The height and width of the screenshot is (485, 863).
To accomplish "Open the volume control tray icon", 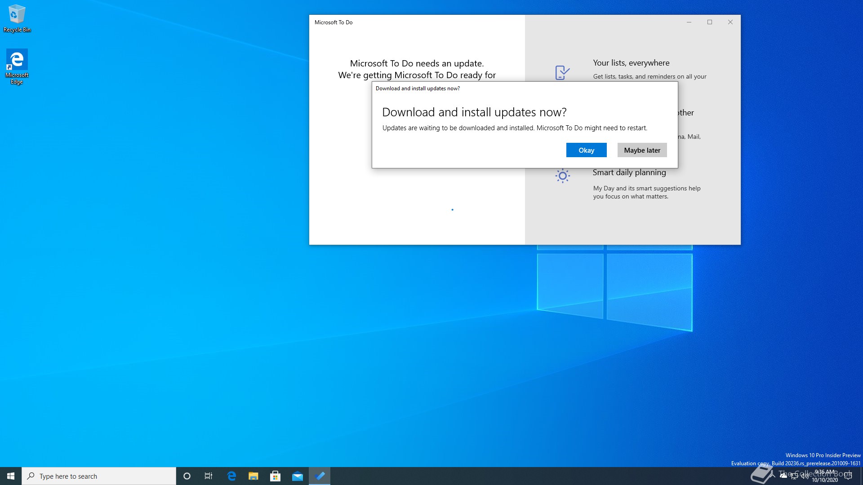I will (805, 476).
